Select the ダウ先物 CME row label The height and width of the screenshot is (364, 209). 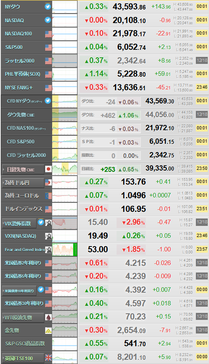[x=21, y=115]
